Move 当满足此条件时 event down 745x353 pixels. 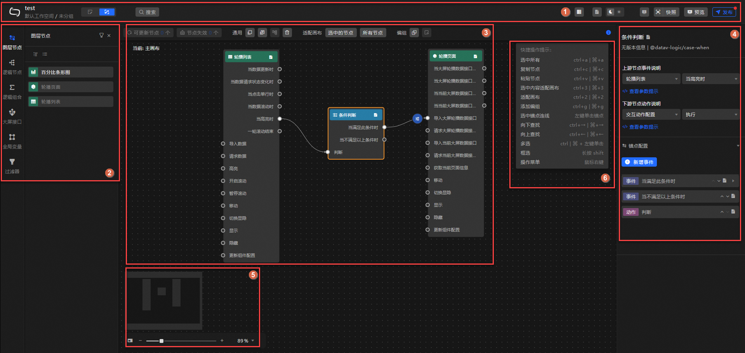(719, 181)
